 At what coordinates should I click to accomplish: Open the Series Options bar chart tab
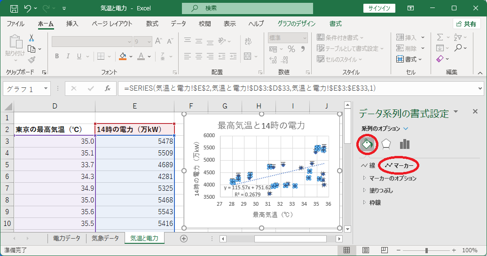click(404, 144)
